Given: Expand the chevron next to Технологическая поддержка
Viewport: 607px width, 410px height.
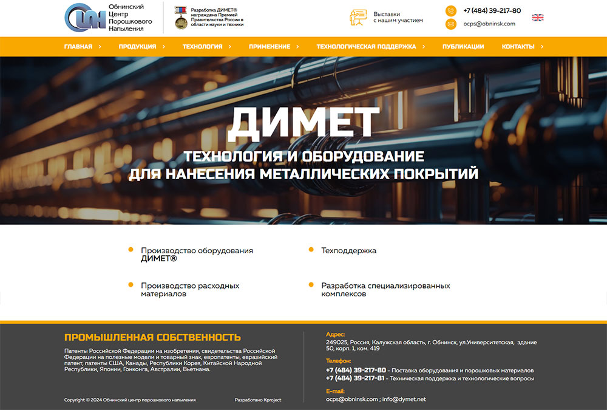Looking at the screenshot, I should point(424,47).
